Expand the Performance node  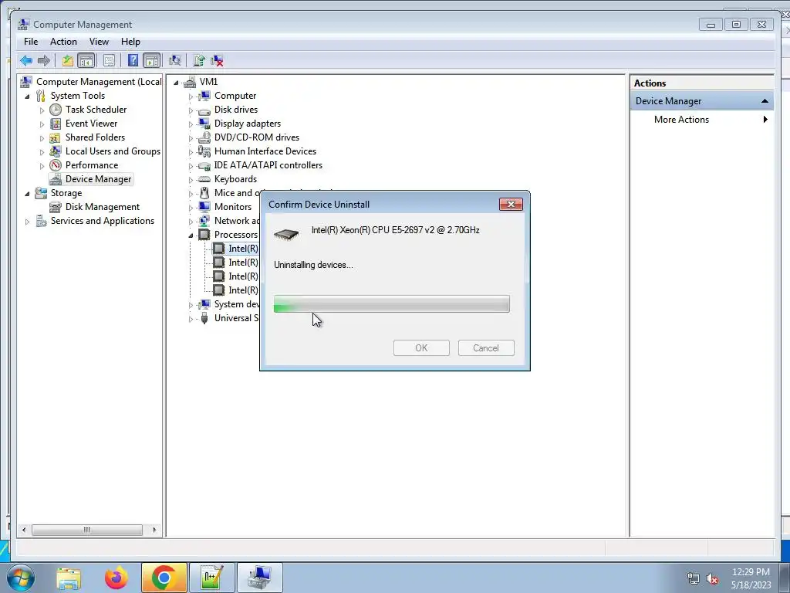[42, 165]
